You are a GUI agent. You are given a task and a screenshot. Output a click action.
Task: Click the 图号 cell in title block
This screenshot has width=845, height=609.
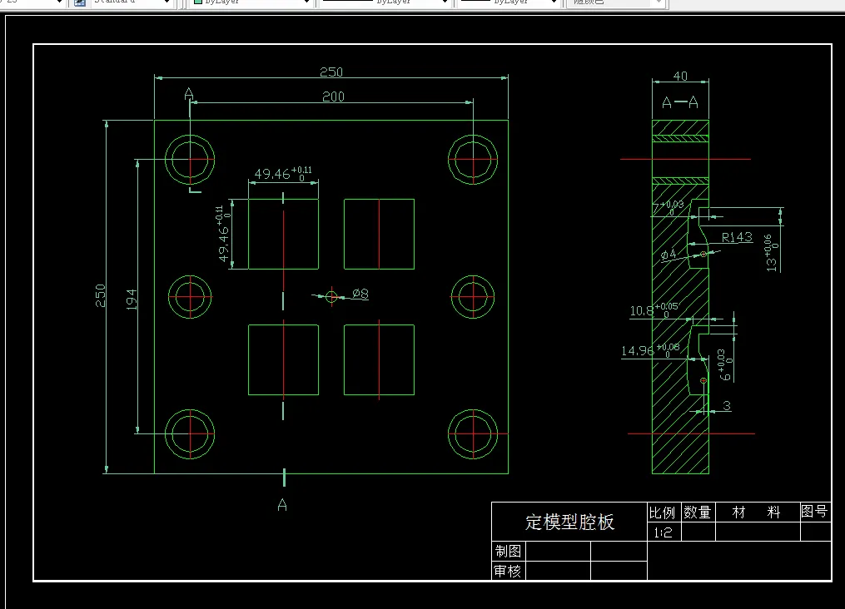click(813, 511)
